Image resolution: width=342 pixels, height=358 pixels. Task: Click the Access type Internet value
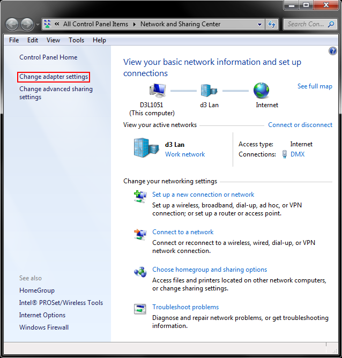(x=301, y=144)
